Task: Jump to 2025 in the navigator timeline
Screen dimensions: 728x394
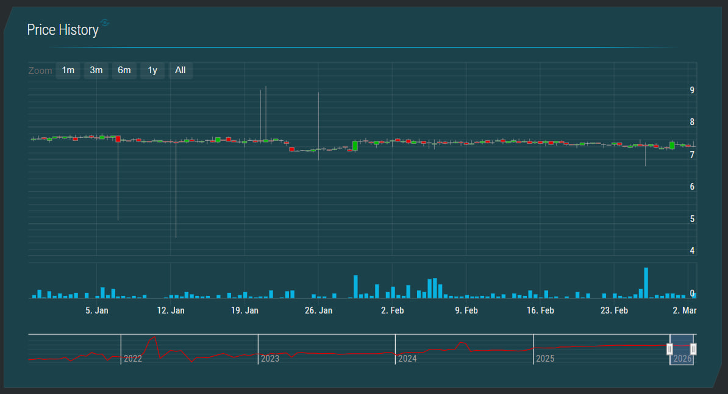Action: [544, 359]
